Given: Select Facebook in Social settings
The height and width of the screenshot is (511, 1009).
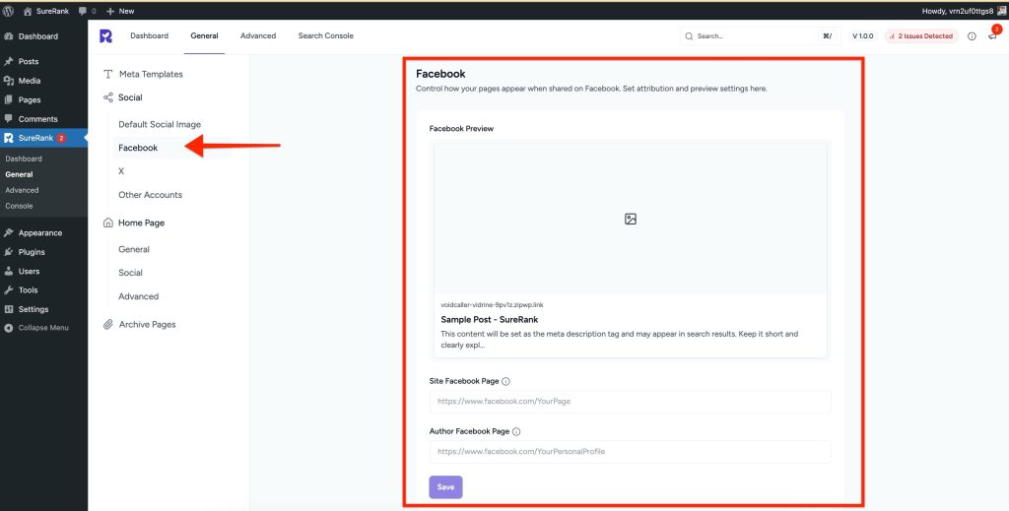Looking at the screenshot, I should tap(138, 148).
